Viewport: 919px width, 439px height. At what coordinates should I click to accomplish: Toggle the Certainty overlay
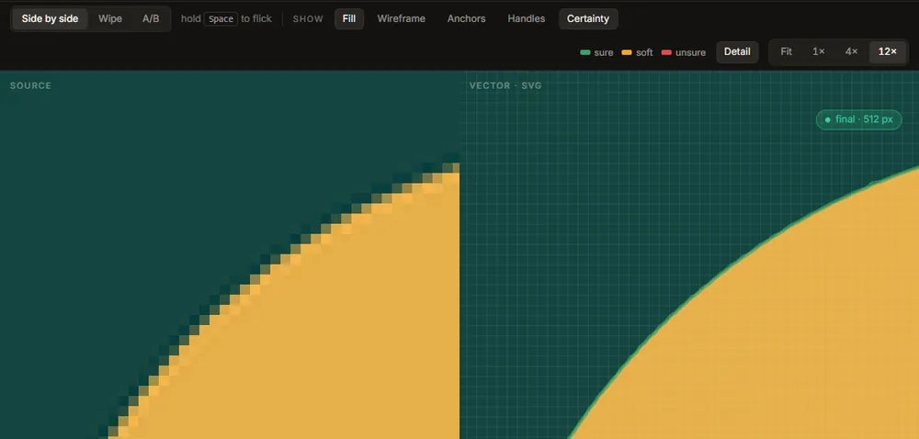(x=588, y=18)
